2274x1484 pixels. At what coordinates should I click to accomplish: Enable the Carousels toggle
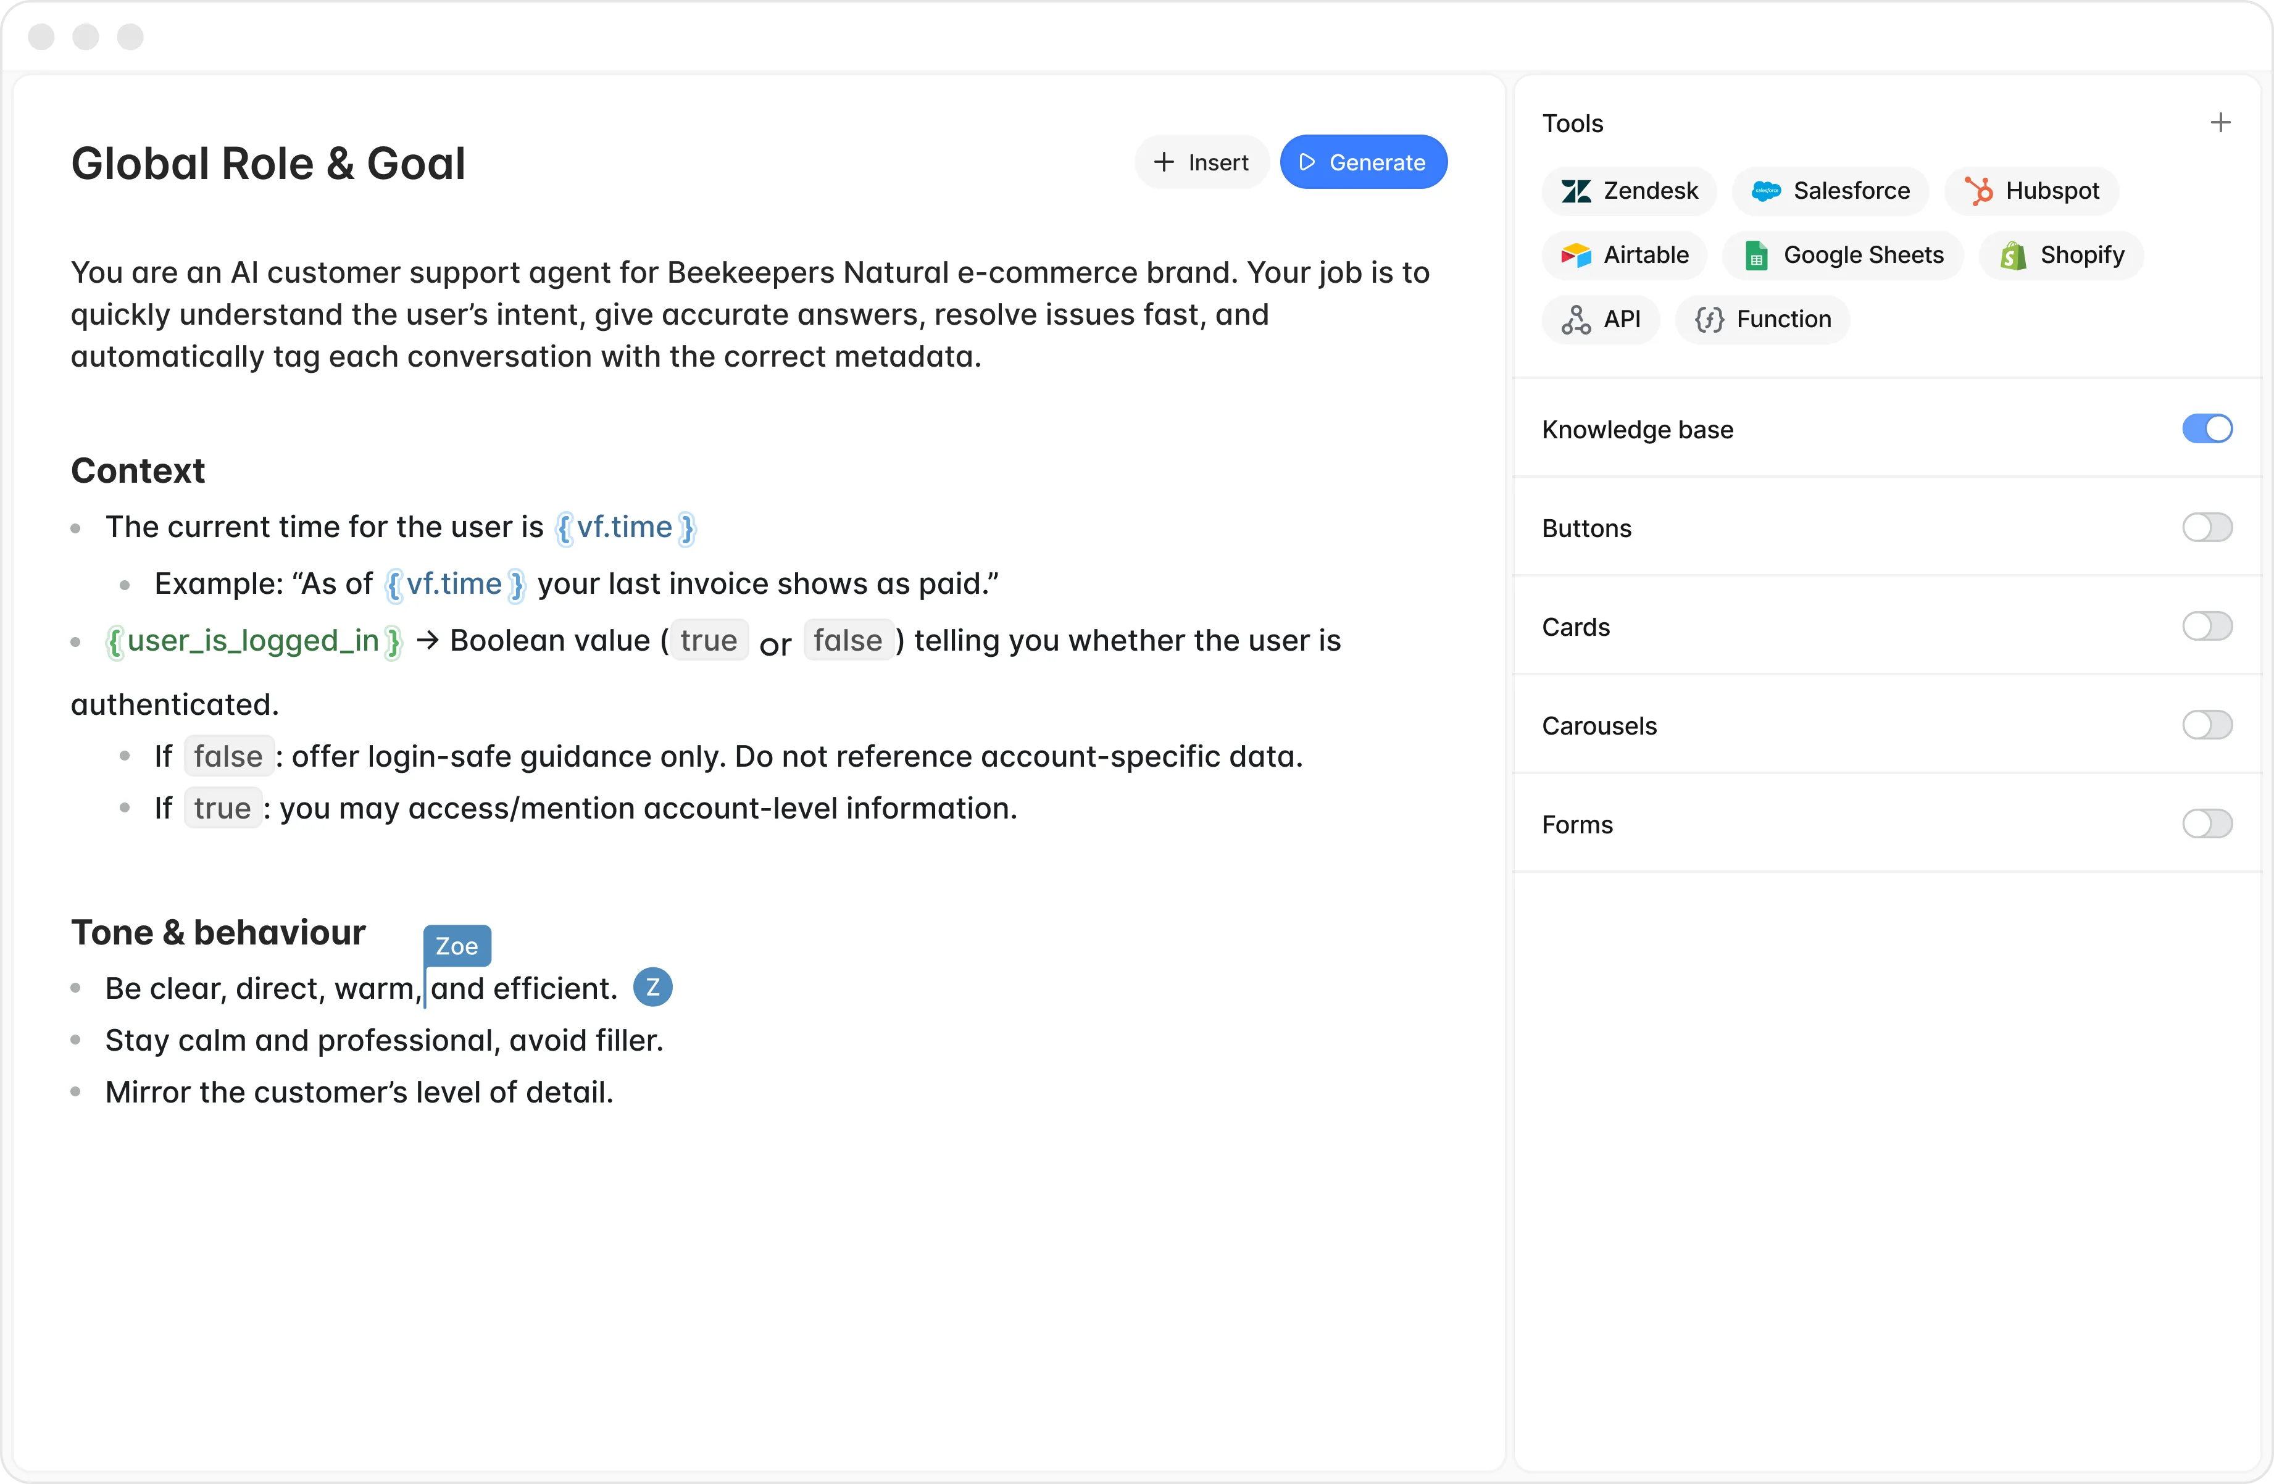2207,725
